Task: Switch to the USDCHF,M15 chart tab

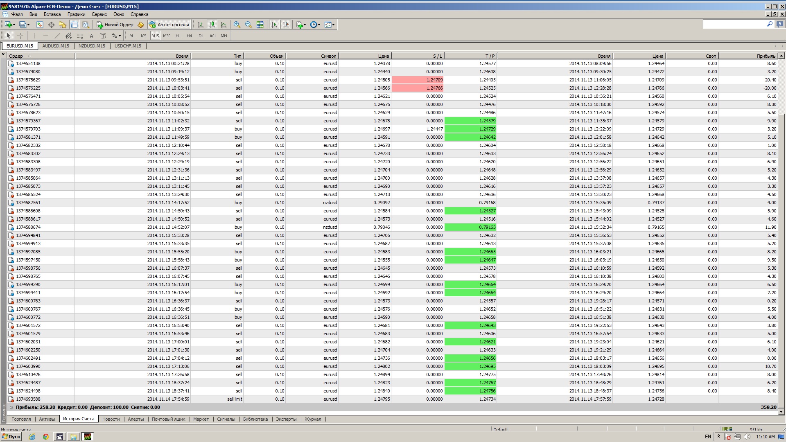Action: click(x=128, y=46)
